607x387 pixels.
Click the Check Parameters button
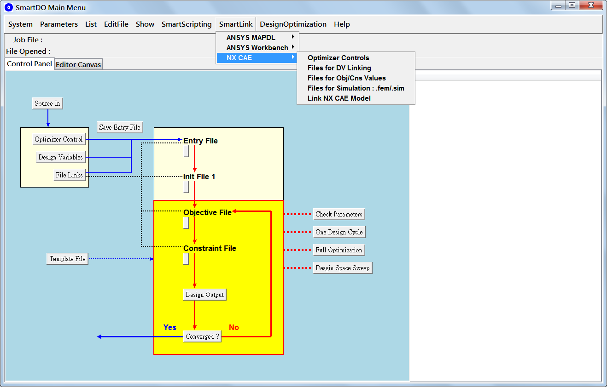339,214
